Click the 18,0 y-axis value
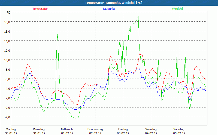218x136 pixels. coord(7,22)
